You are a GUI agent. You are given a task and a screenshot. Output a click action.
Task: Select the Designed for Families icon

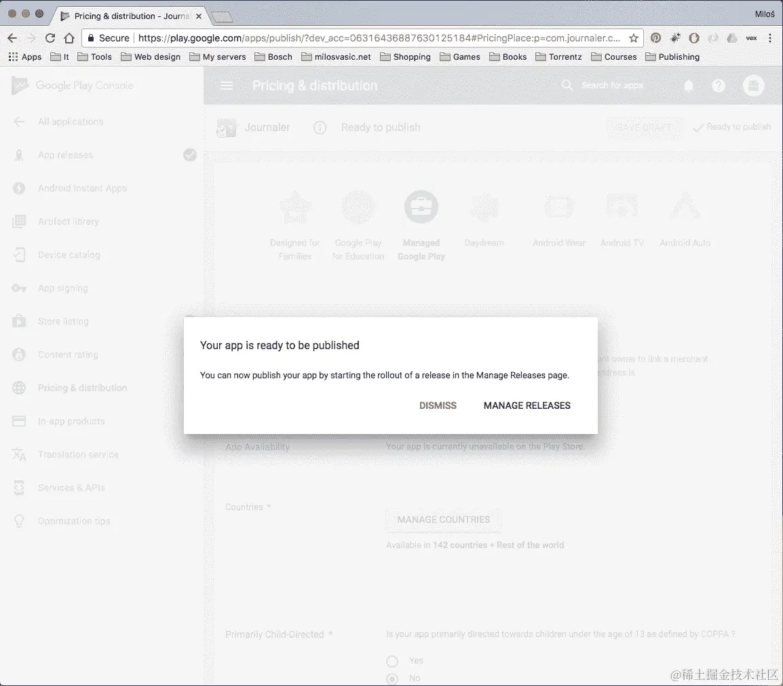point(295,206)
